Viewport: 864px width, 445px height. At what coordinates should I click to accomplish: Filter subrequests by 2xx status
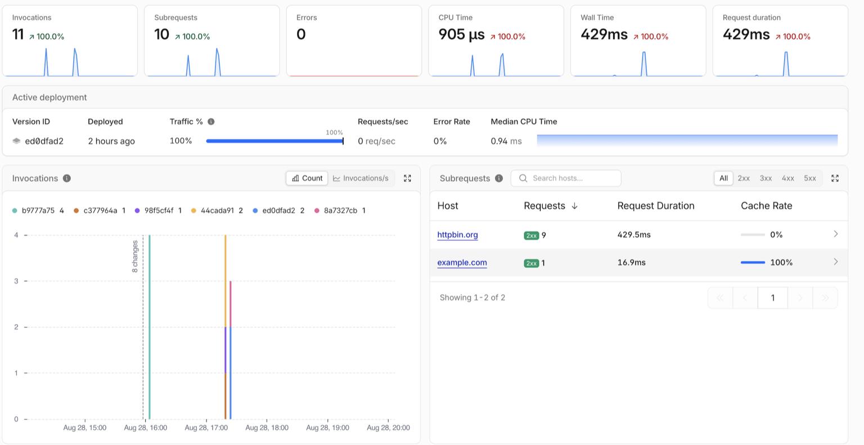pyautogui.click(x=744, y=178)
